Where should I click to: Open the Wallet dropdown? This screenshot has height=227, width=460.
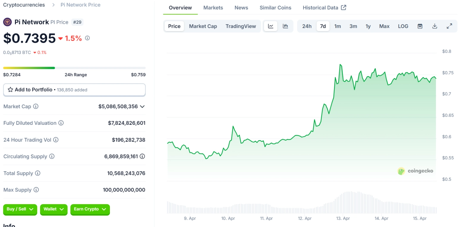click(54, 209)
